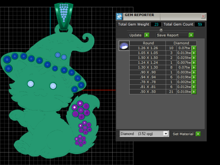The height and width of the screenshot is (165, 220).
Task: Click the green arrow on the 1.50 X 1.50 row
Action: [194, 58]
